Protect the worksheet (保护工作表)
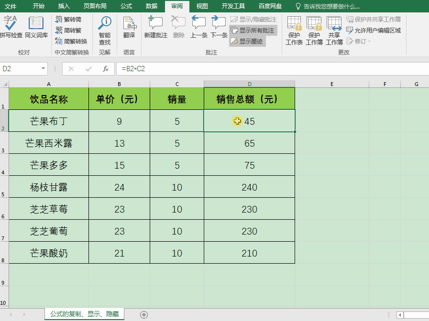 click(295, 30)
